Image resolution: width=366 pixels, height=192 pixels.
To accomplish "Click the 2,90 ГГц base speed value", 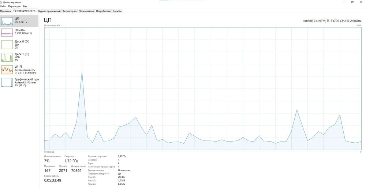I will point(122,156).
